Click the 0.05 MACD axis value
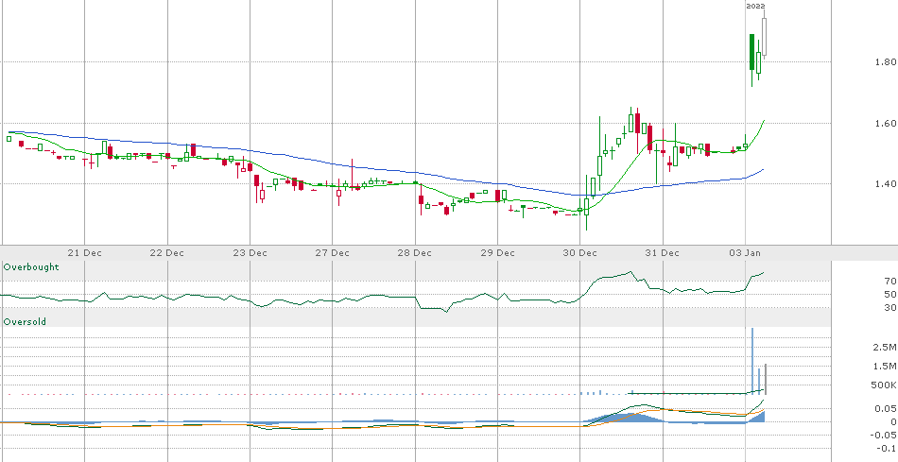Screen dimensions: 898x462 [x=887, y=408]
